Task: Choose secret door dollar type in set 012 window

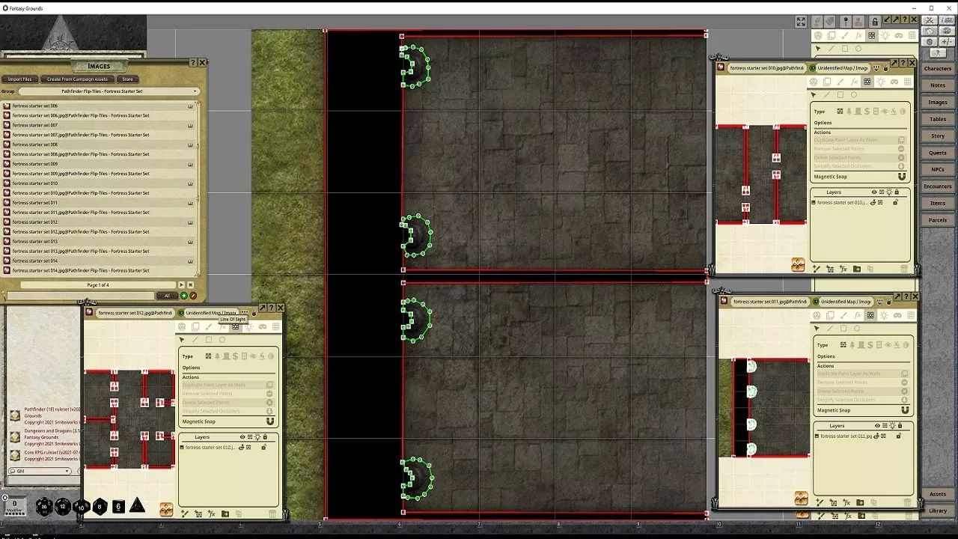Action: click(x=235, y=356)
